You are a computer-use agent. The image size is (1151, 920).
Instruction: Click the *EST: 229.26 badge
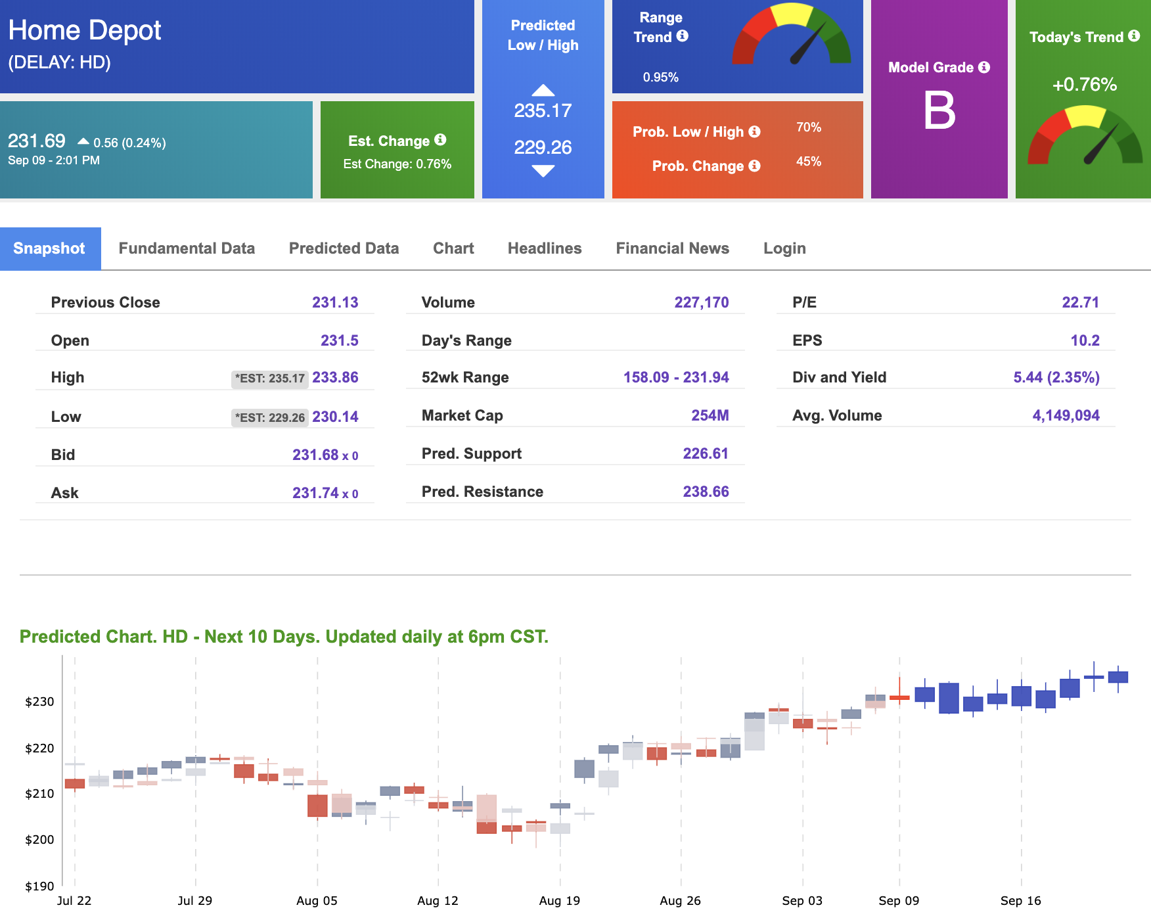270,418
